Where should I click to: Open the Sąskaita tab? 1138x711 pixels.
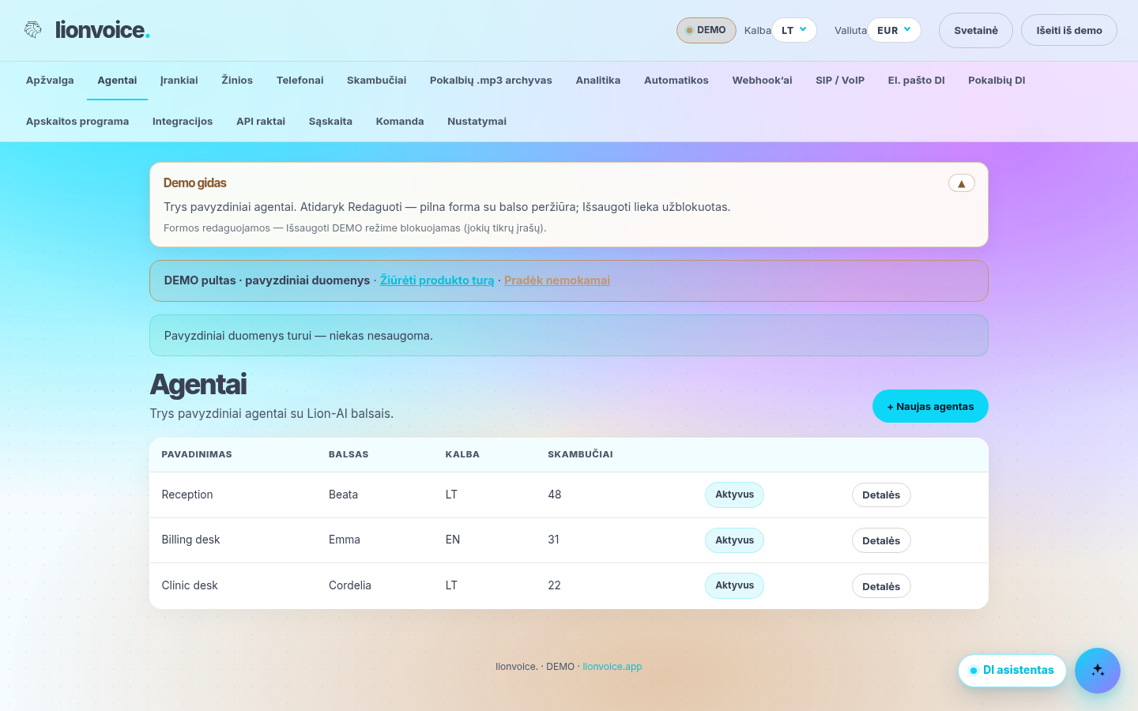(330, 121)
